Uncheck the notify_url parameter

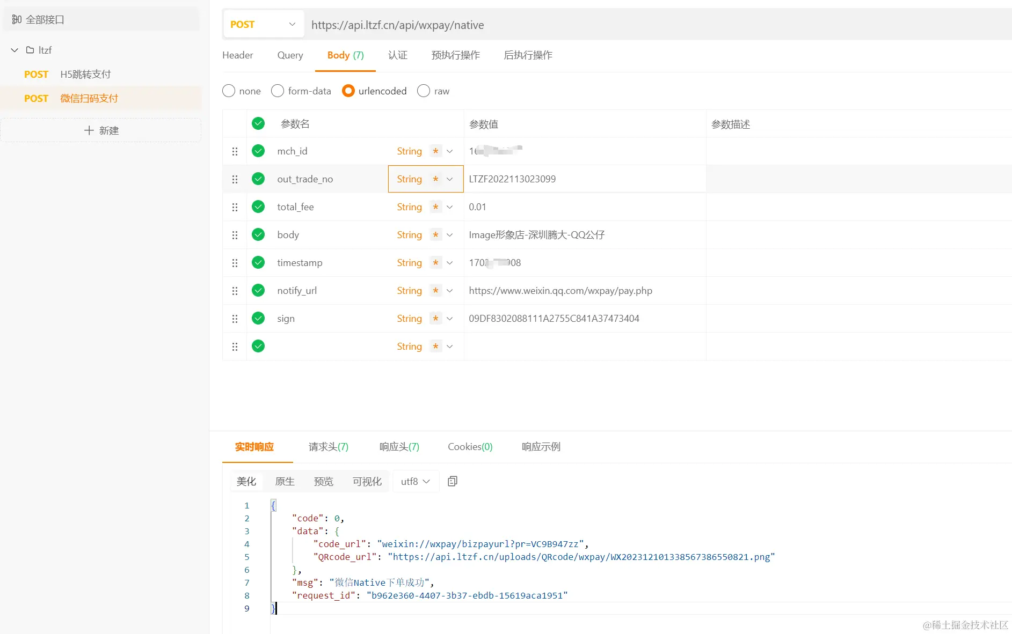click(258, 290)
